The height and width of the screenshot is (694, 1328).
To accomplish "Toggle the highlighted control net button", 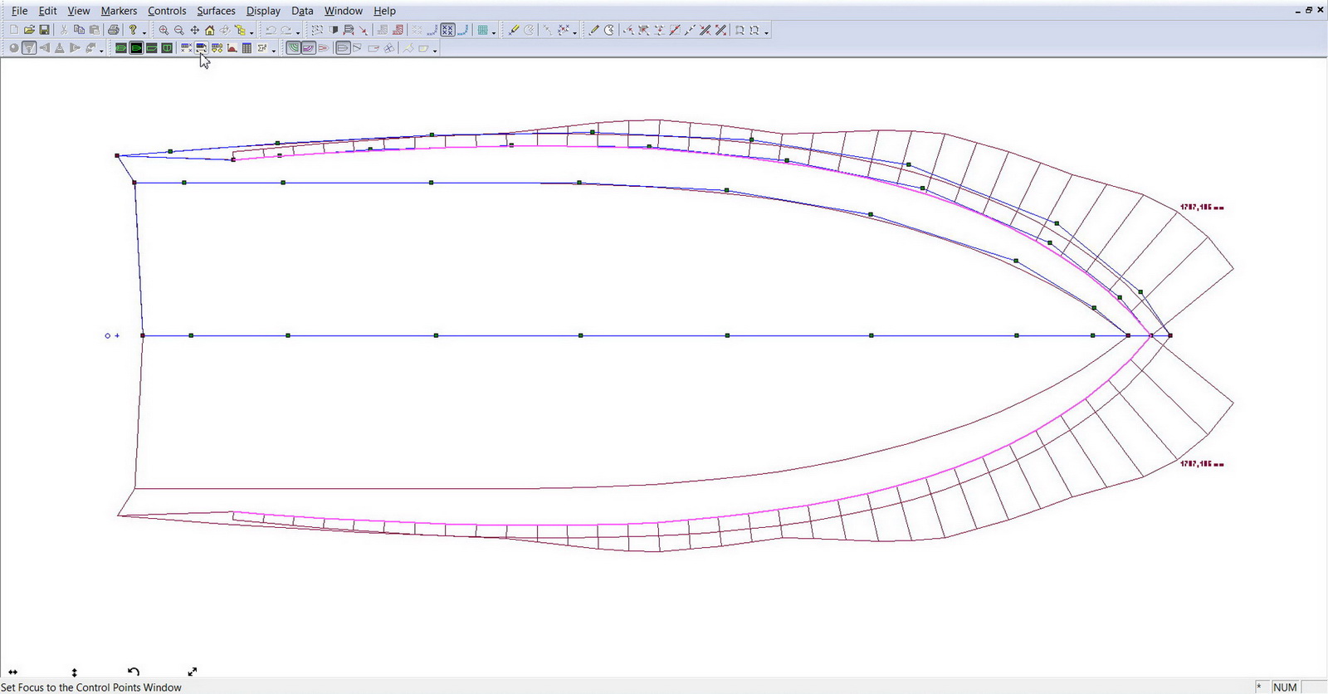I will 447,30.
